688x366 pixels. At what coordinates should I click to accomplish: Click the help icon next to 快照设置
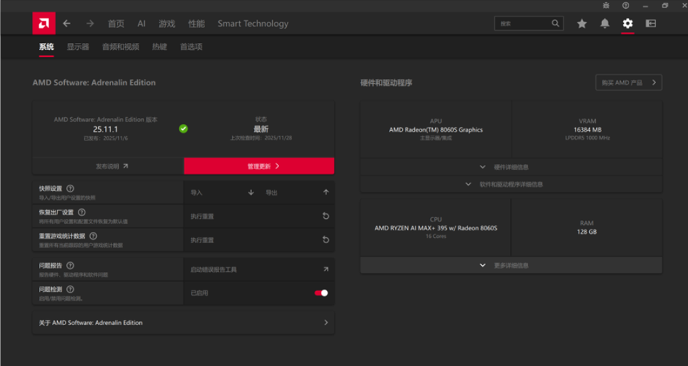coord(70,189)
